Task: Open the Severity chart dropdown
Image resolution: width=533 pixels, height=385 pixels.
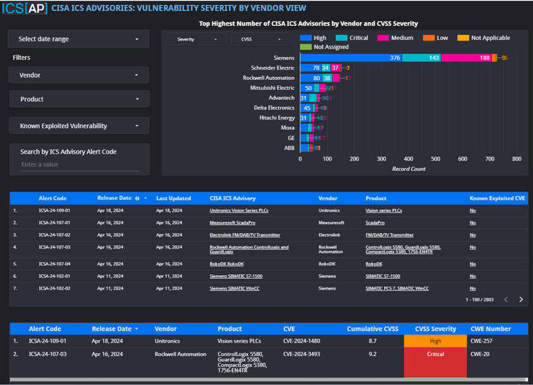Action: [x=197, y=39]
